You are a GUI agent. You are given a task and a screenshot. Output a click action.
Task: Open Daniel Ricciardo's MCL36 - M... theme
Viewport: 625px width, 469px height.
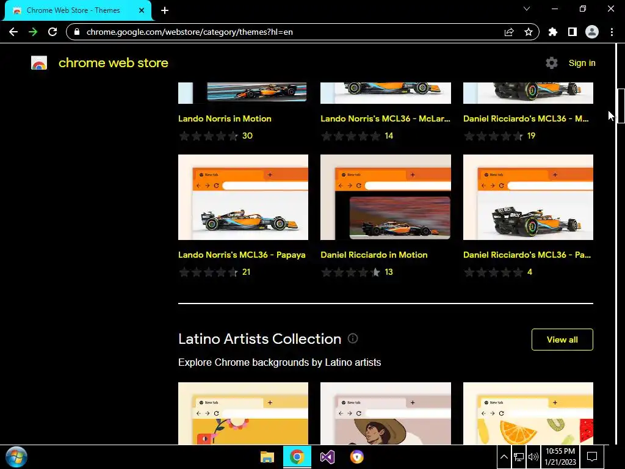coord(526,118)
